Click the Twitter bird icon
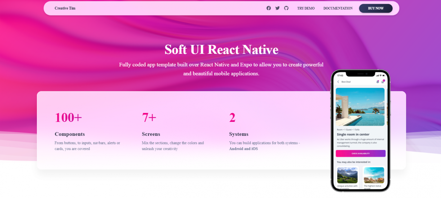Image resolution: width=441 pixels, height=198 pixels. 277,8
